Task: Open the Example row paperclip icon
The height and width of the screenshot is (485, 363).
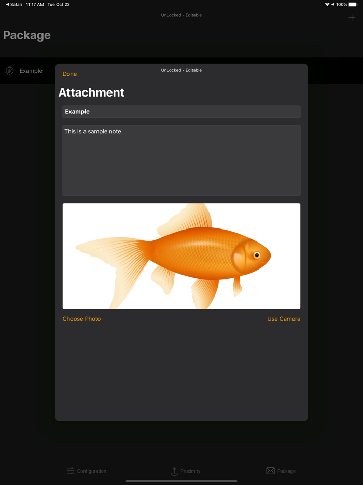Action: pos(10,71)
